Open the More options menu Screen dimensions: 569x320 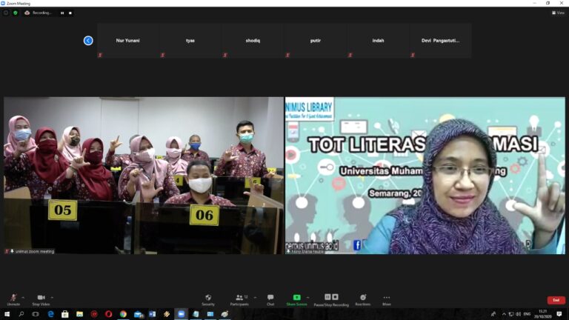coord(386,298)
